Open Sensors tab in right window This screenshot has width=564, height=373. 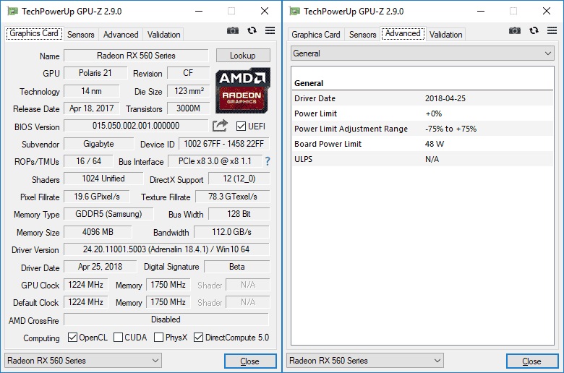pyautogui.click(x=362, y=35)
